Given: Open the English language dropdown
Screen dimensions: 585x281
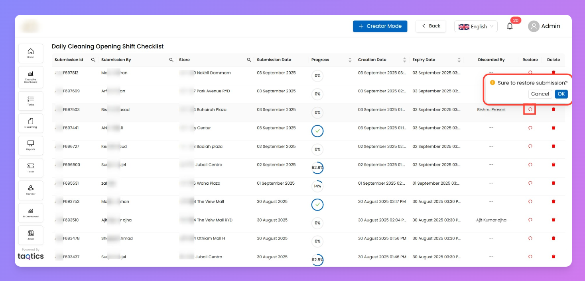Looking at the screenshot, I should 476,26.
